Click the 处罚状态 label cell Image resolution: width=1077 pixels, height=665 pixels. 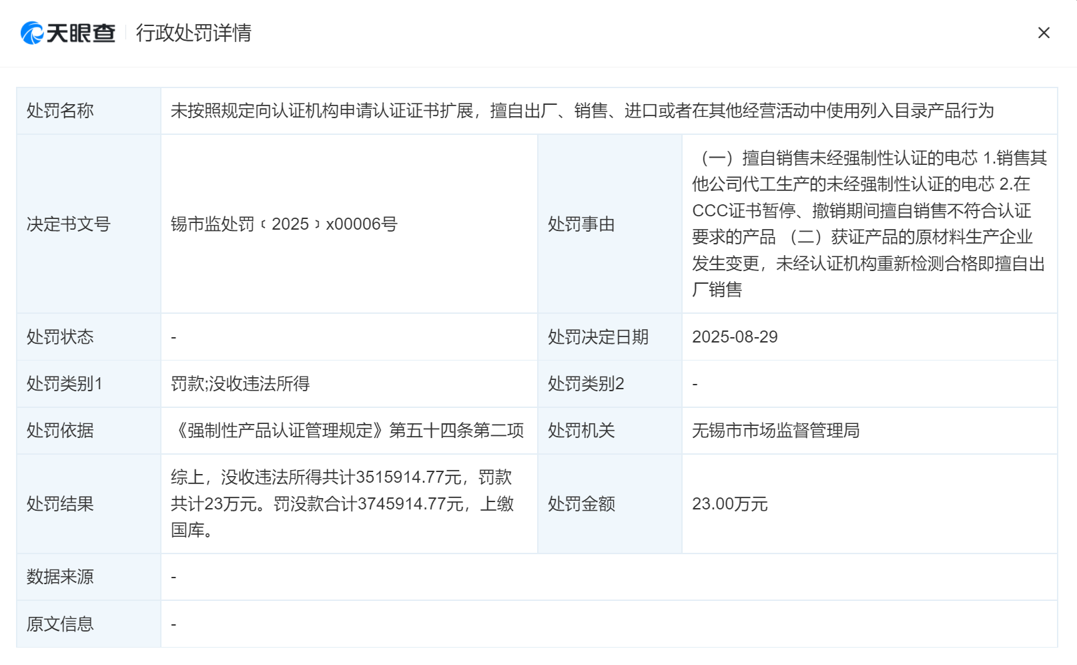pyautogui.click(x=89, y=337)
